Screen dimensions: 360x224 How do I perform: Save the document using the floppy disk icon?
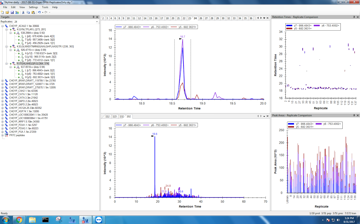12,12
